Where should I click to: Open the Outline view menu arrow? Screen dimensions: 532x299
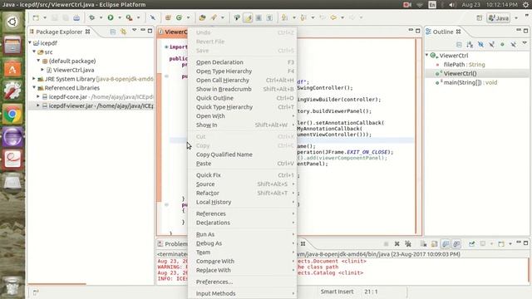click(525, 43)
